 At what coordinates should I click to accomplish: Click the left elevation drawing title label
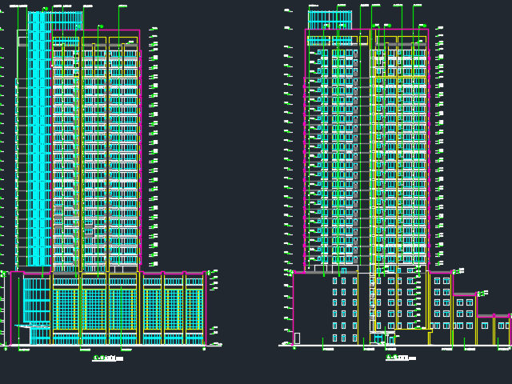(x=107, y=358)
